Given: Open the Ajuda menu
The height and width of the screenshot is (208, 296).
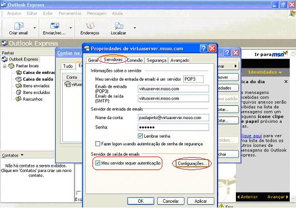Looking at the screenshot, I should pos(117,13).
